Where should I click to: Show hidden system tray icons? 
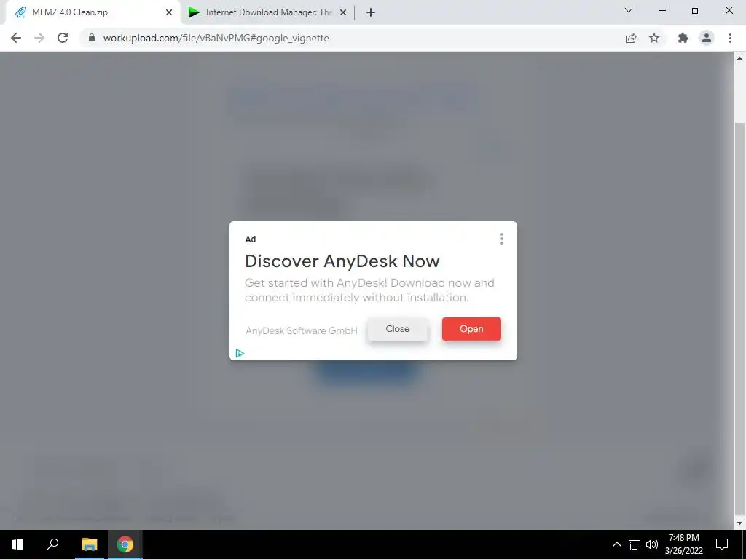tap(616, 544)
